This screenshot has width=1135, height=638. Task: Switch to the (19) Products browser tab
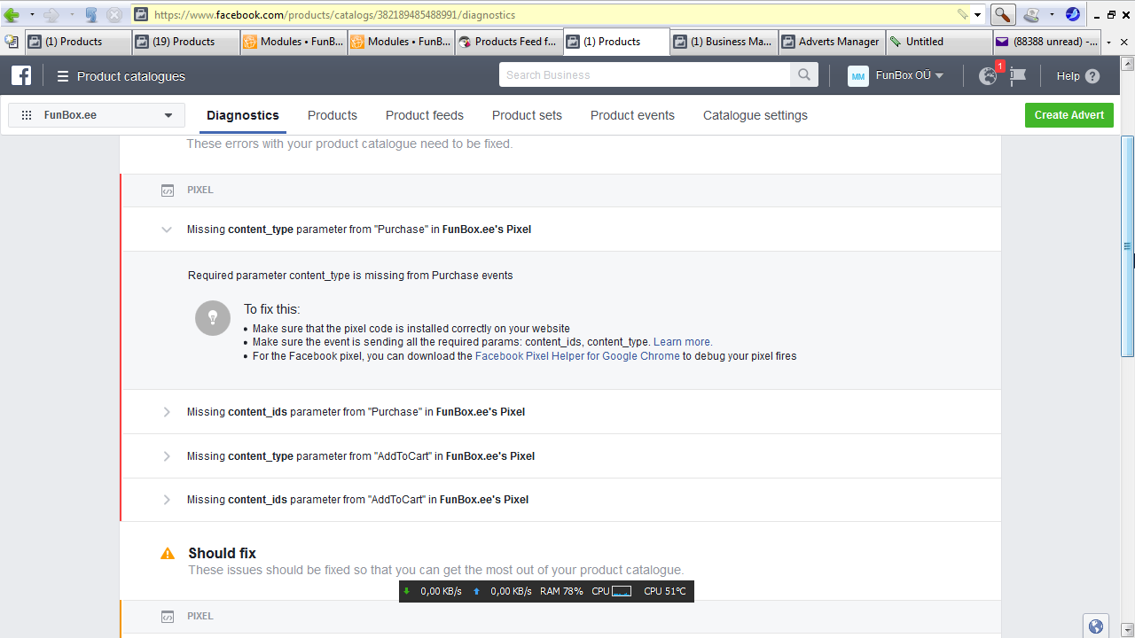click(x=186, y=42)
